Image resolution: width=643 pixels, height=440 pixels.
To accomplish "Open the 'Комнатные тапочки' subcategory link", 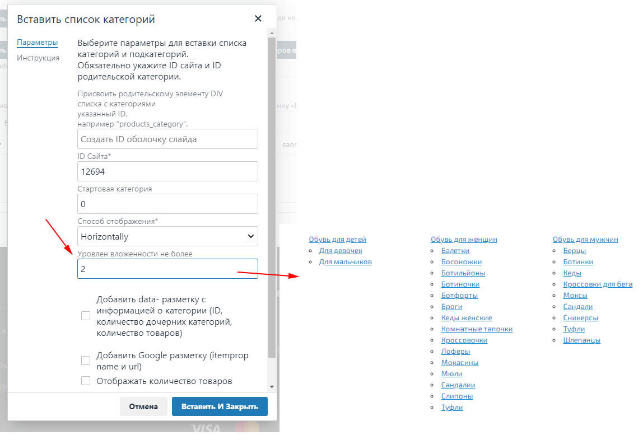I will pyautogui.click(x=477, y=329).
